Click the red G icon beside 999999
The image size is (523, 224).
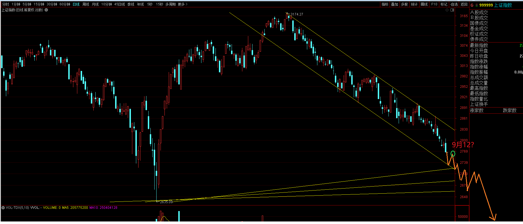pos(472,5)
